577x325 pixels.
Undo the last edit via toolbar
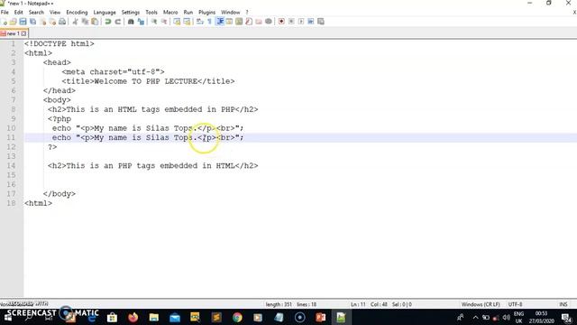click(x=108, y=22)
